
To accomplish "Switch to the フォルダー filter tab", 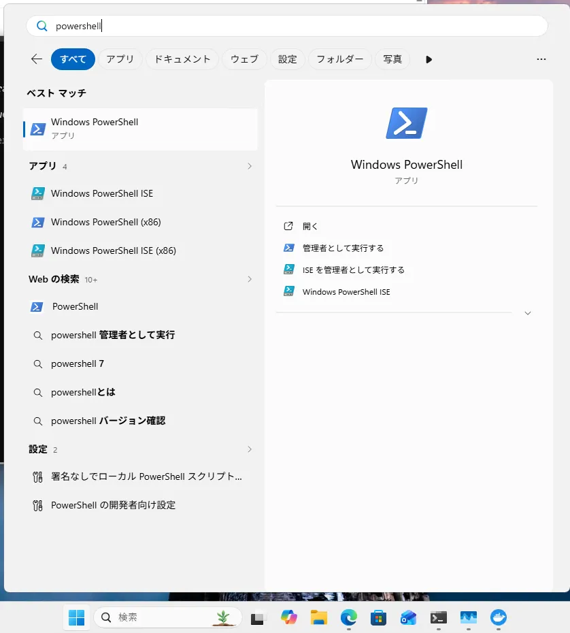I will [x=340, y=59].
